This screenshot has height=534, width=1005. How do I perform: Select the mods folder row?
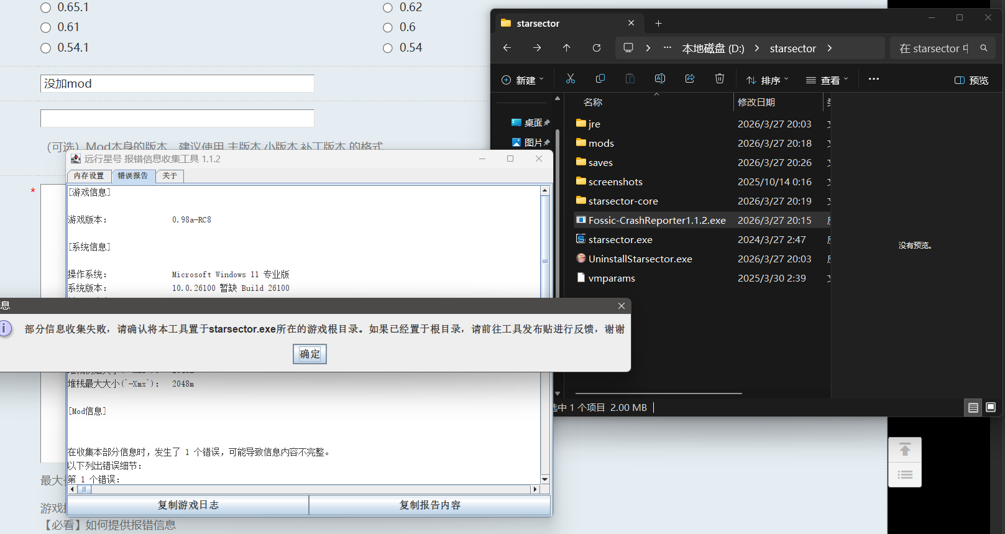[x=702, y=143]
